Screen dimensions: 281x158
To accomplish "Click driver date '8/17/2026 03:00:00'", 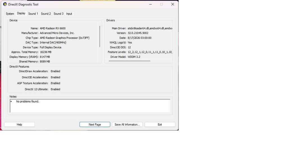I will point(139,38).
